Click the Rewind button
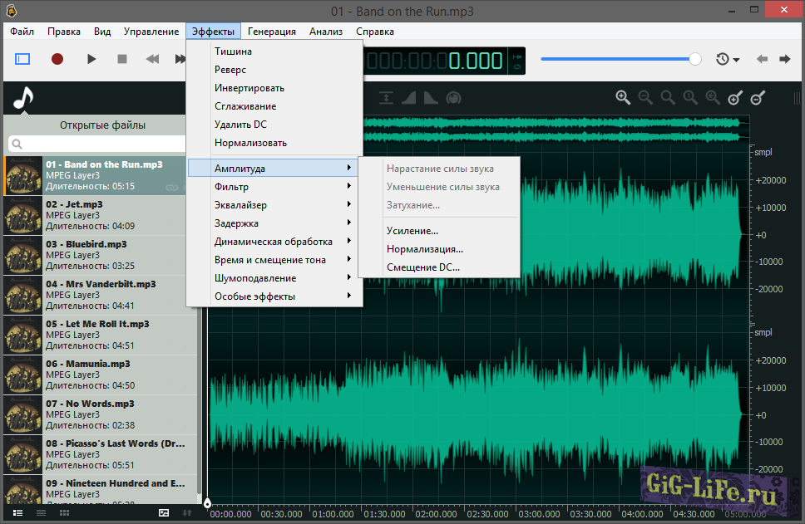805x524 pixels. click(x=152, y=59)
